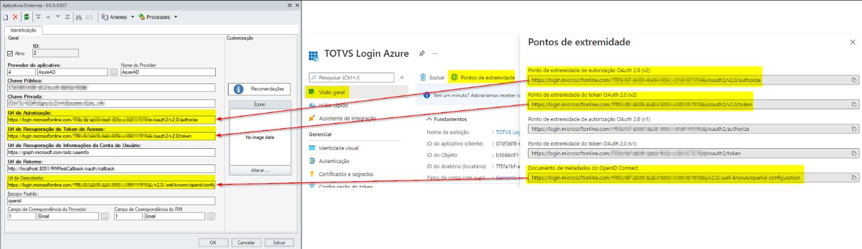Copy the OAuth 2.0 token endpoint (v2)
Viewport: 862px width, 249px height.
[854, 104]
